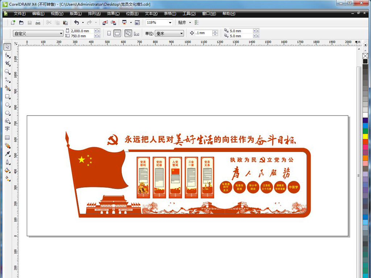
Task: Click the Cut scissors icon
Action: 49,22
